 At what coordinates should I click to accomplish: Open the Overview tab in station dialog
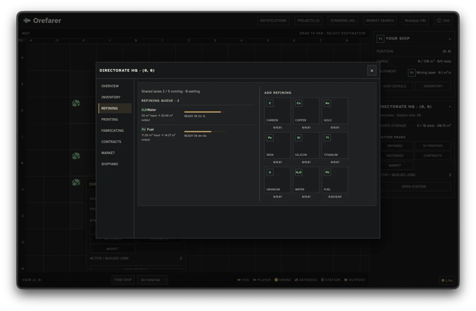tap(115, 86)
